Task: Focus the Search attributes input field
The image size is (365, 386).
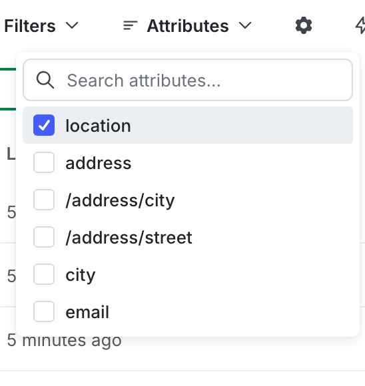Action: [x=188, y=80]
